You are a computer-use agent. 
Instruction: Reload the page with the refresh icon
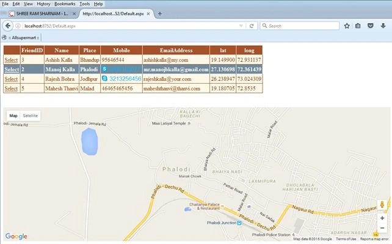click(x=252, y=26)
